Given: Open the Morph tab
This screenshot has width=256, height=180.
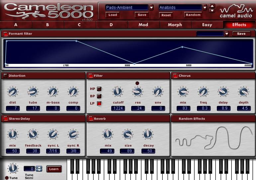Looking at the screenshot, I should [175, 25].
